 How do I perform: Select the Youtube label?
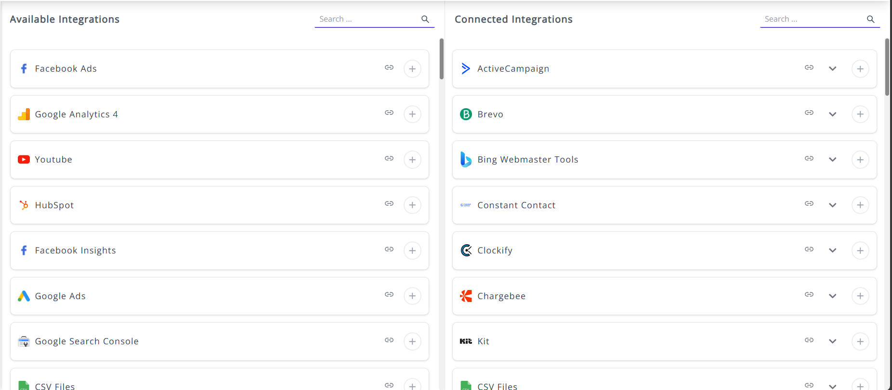click(x=53, y=160)
